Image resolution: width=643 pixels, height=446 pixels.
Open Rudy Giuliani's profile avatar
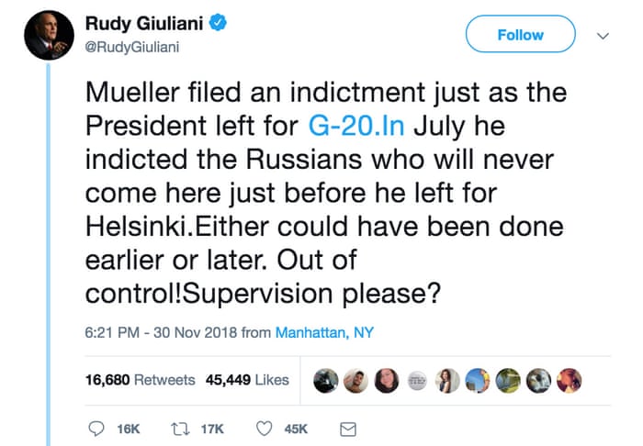pos(49,35)
